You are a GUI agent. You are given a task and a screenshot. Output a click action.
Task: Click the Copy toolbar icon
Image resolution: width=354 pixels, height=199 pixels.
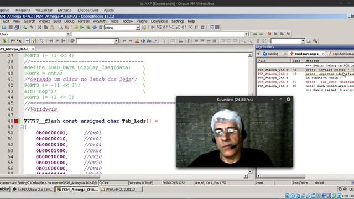[46, 28]
